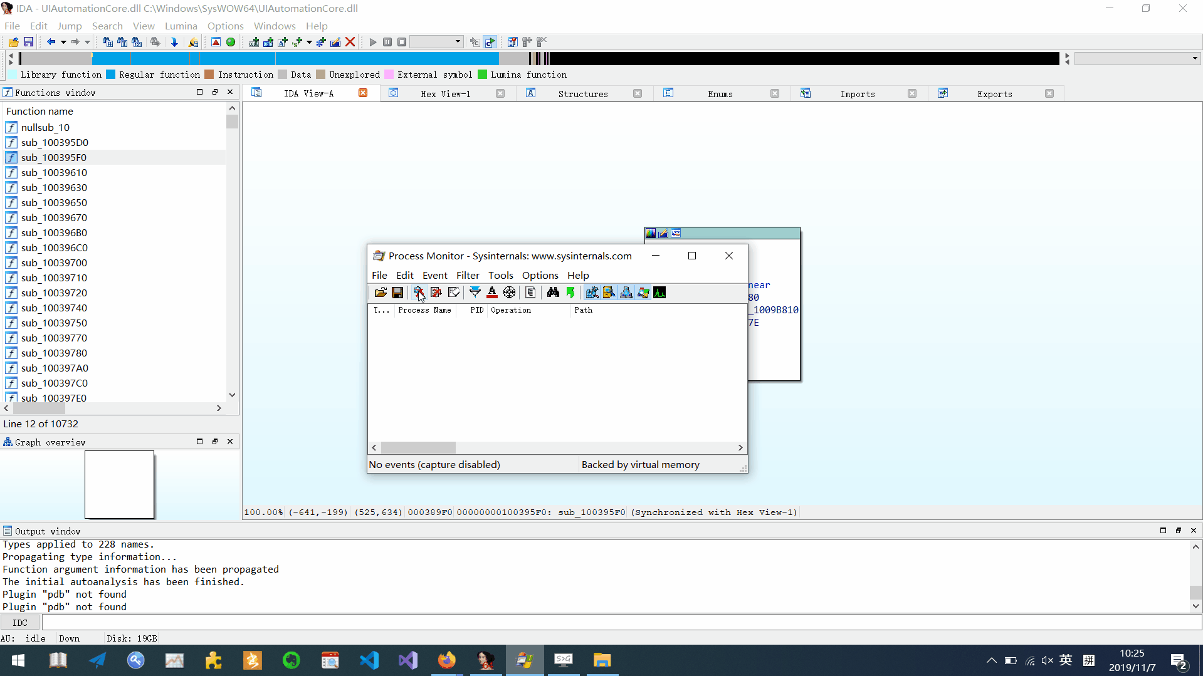Screen dimensions: 1203x676
Task: Click the Functions window panel icon
Action: point(8,92)
